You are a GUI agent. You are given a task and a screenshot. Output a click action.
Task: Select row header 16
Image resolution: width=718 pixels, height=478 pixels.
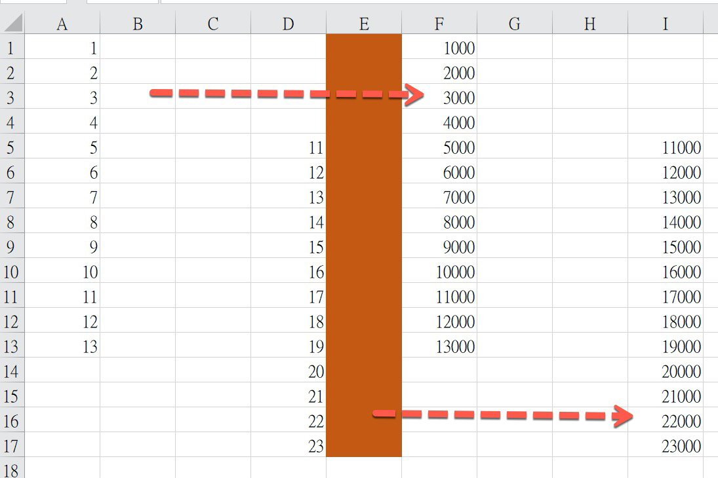click(x=10, y=421)
